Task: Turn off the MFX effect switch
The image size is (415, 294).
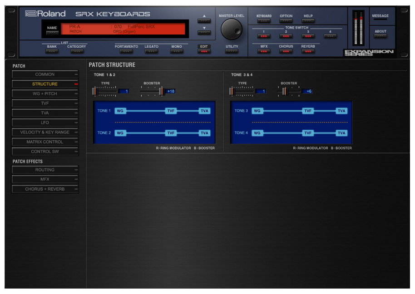Action: tap(264, 51)
